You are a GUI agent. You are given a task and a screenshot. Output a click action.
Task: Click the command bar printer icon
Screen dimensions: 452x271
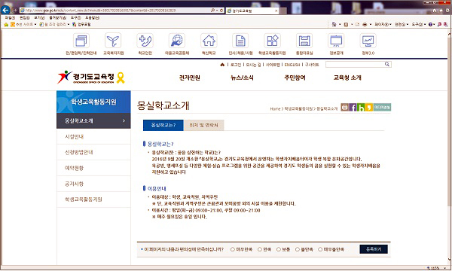[365, 25]
